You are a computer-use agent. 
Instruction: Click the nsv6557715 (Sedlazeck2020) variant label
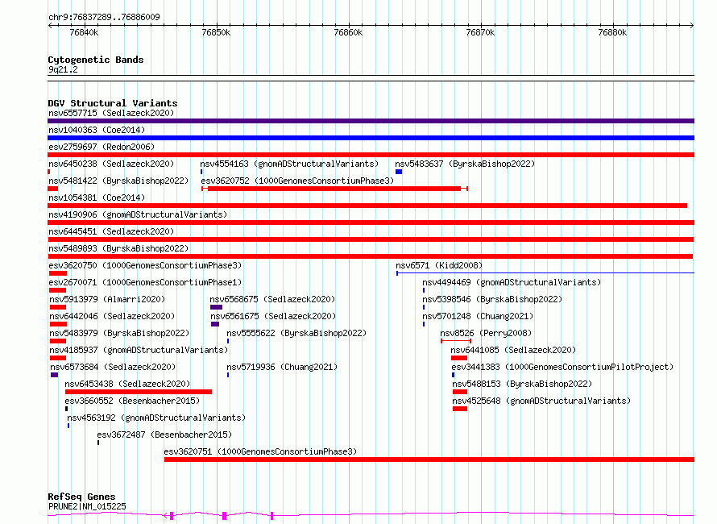[111, 113]
